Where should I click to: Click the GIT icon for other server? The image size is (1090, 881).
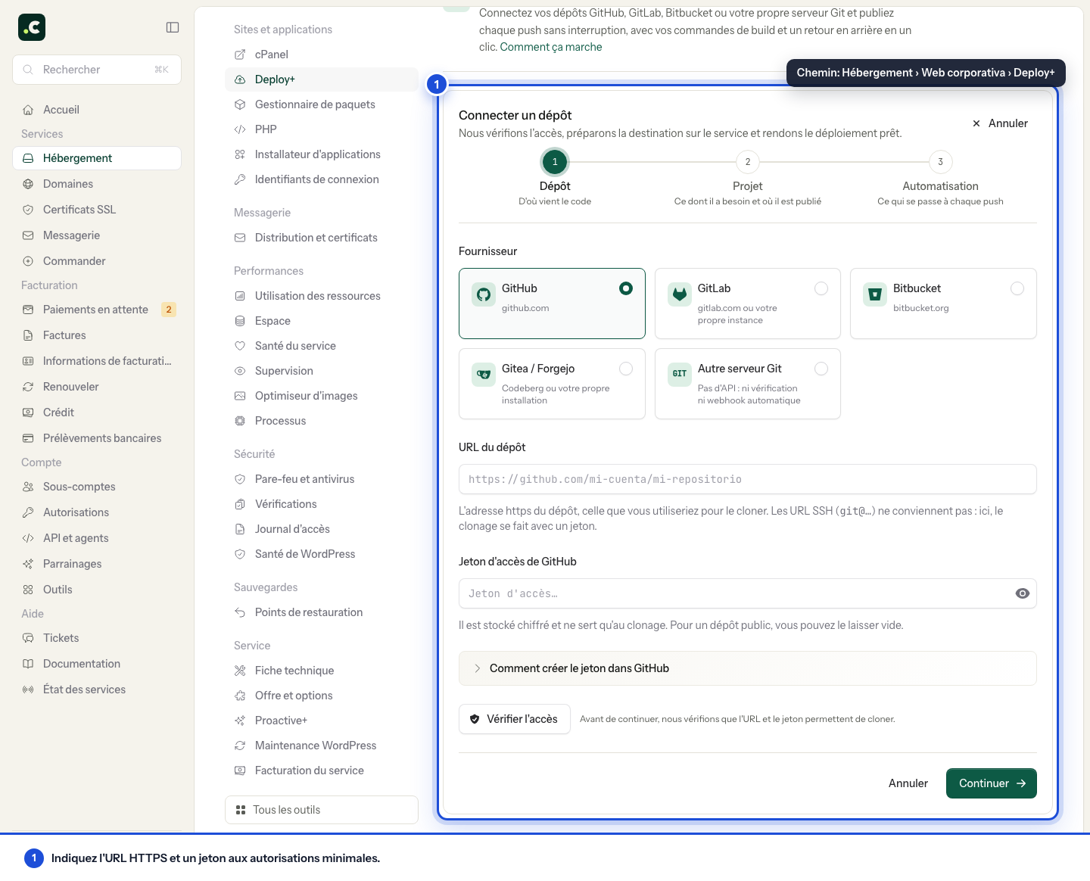(x=680, y=375)
